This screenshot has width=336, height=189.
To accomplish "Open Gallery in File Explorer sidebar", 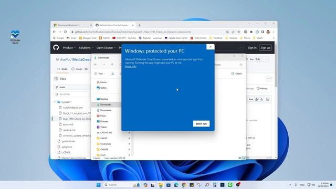I will click(101, 88).
